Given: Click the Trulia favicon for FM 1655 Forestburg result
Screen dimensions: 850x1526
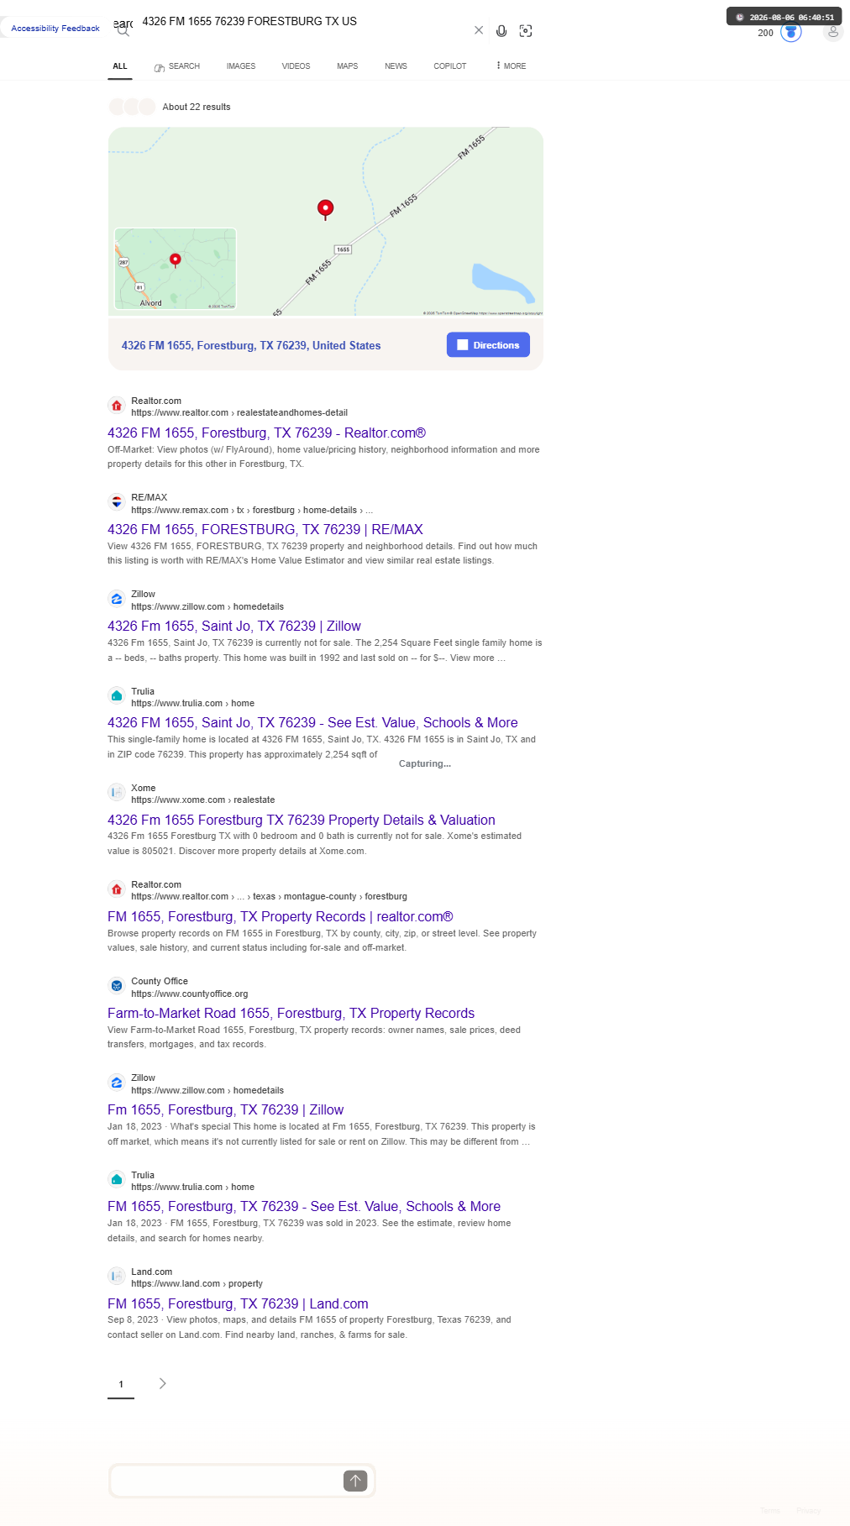Looking at the screenshot, I should point(117,1180).
